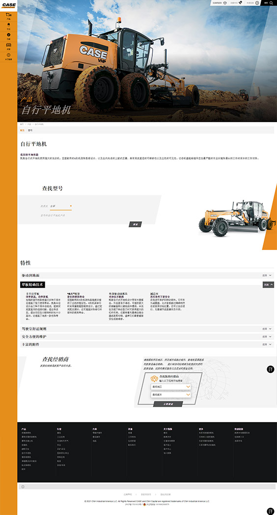The width and height of the screenshot is (277, 515).
Task: Open the 关于凯斯 globe sidebar icon
Action: pos(8,55)
